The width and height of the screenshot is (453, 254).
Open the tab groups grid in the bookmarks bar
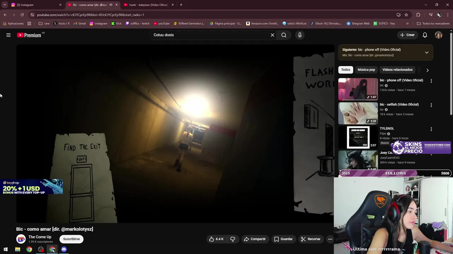29,24
